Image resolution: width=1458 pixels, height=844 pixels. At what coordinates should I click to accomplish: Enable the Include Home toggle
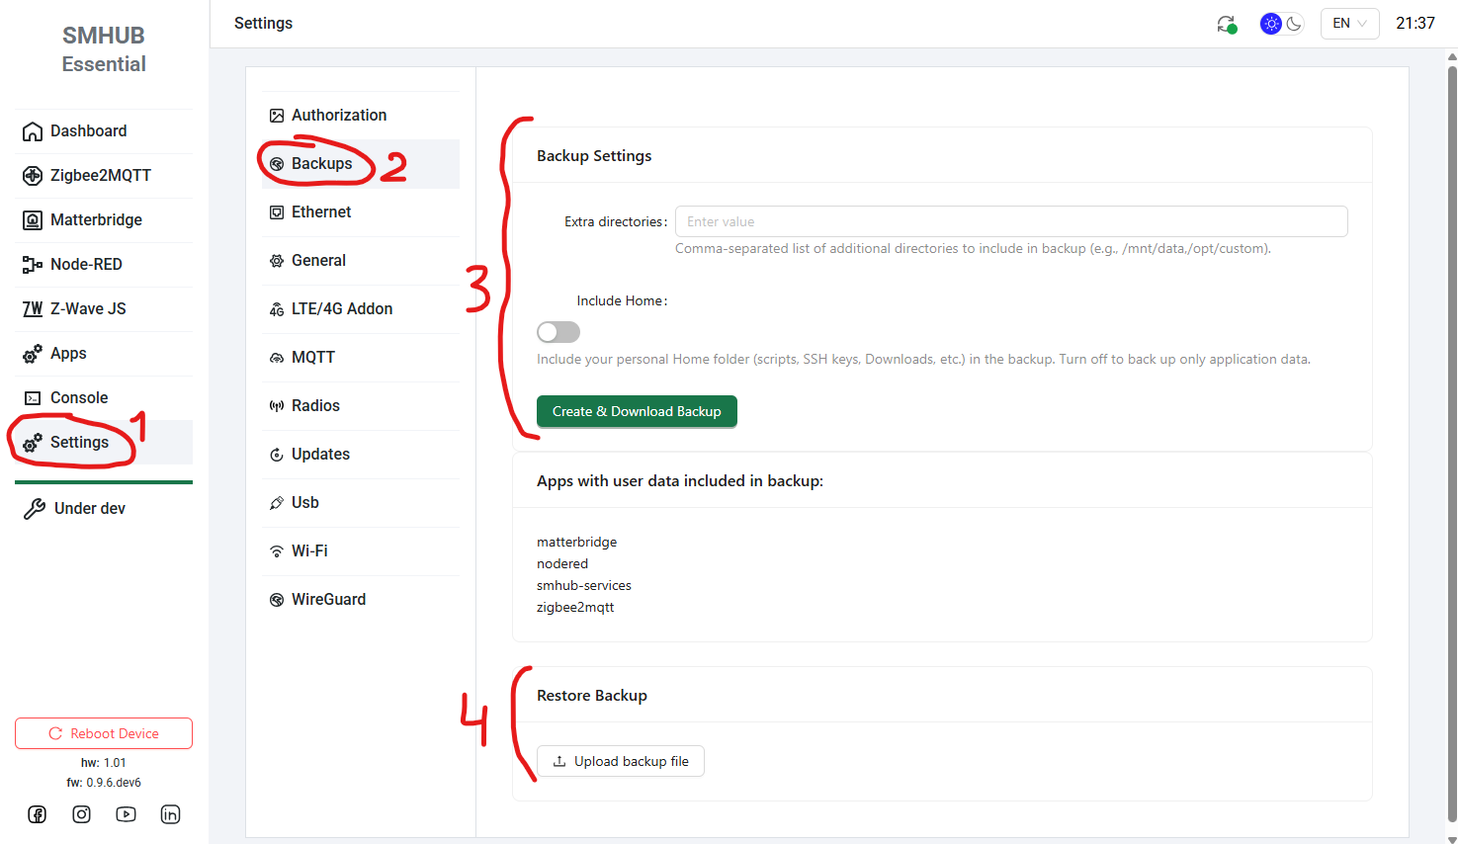click(558, 332)
